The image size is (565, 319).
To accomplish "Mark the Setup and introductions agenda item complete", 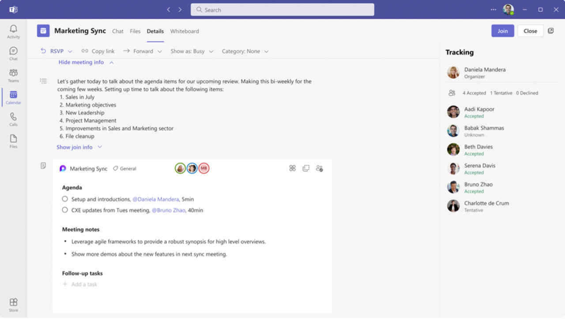I will [x=64, y=199].
